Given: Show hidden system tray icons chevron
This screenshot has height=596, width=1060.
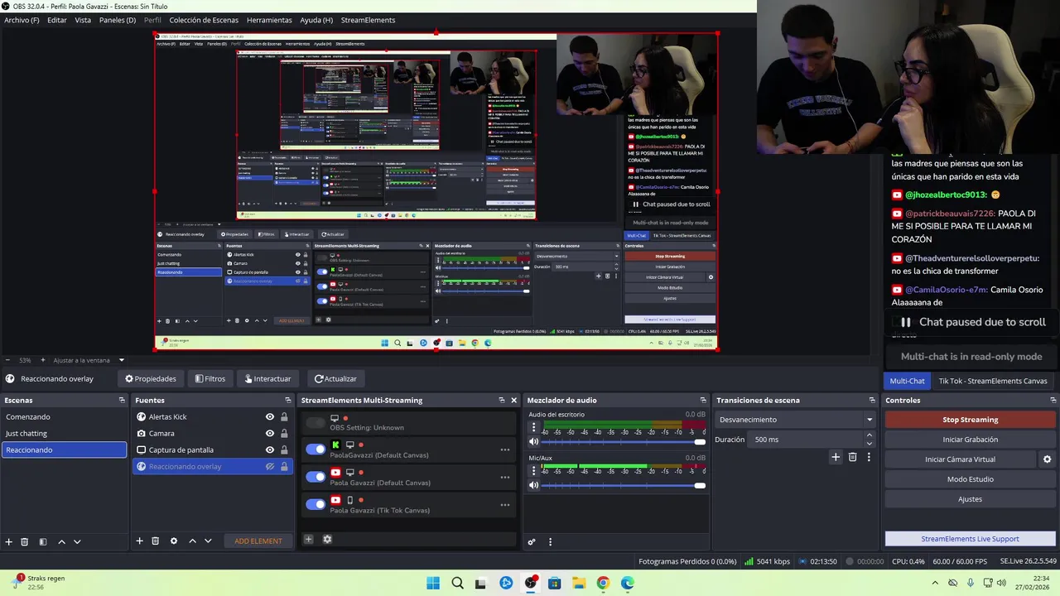Looking at the screenshot, I should [x=934, y=583].
